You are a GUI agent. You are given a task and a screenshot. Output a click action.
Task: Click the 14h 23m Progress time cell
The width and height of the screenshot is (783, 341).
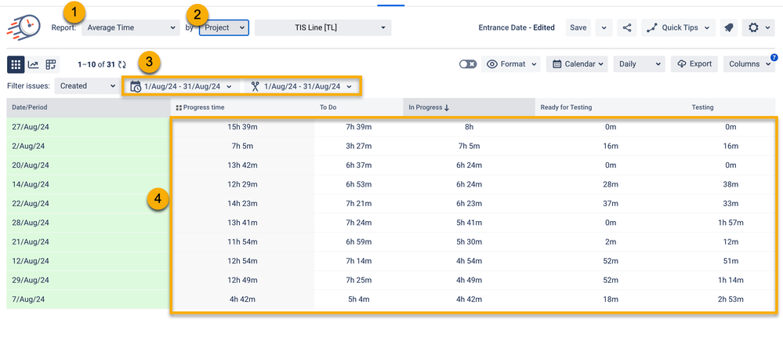click(x=242, y=204)
